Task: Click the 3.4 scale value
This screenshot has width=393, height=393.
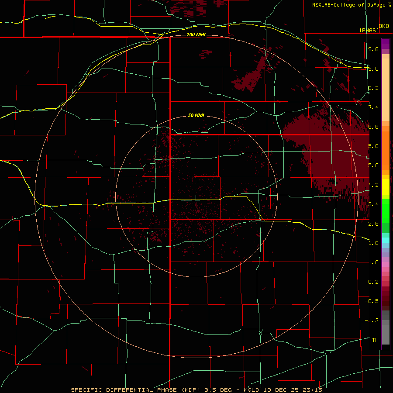Action: tap(373, 204)
